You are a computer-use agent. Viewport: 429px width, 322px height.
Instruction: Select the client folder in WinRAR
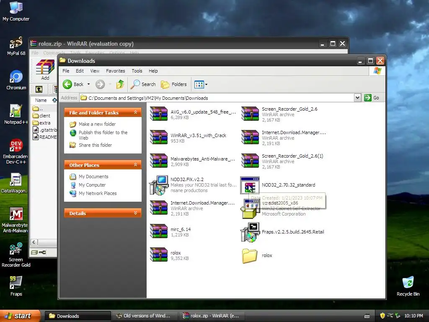point(41,116)
